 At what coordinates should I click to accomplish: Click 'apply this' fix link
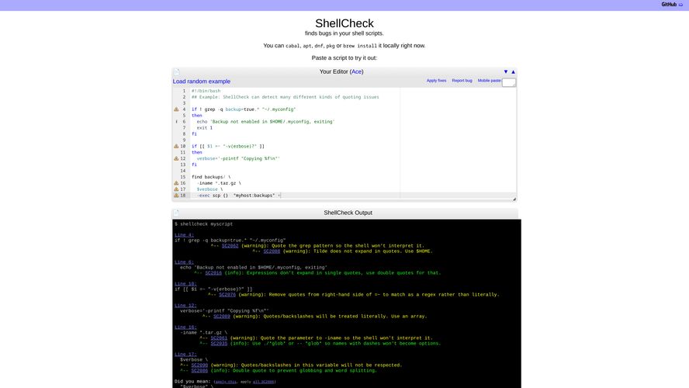(226, 382)
